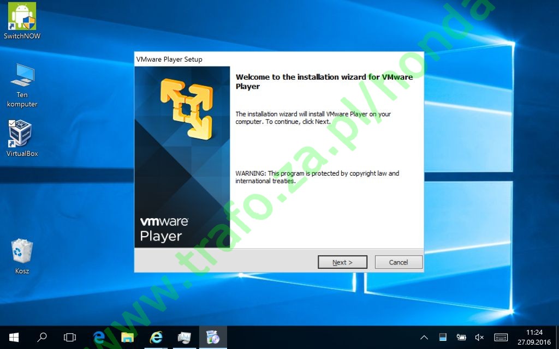
Task: Open the touch keyboard from the tray
Action: coord(501,337)
